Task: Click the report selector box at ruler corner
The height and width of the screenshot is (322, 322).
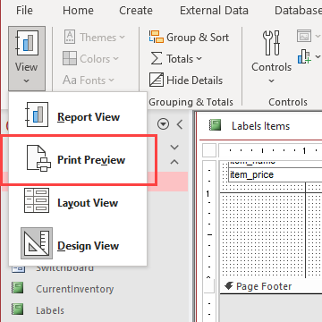Action: click(209, 150)
